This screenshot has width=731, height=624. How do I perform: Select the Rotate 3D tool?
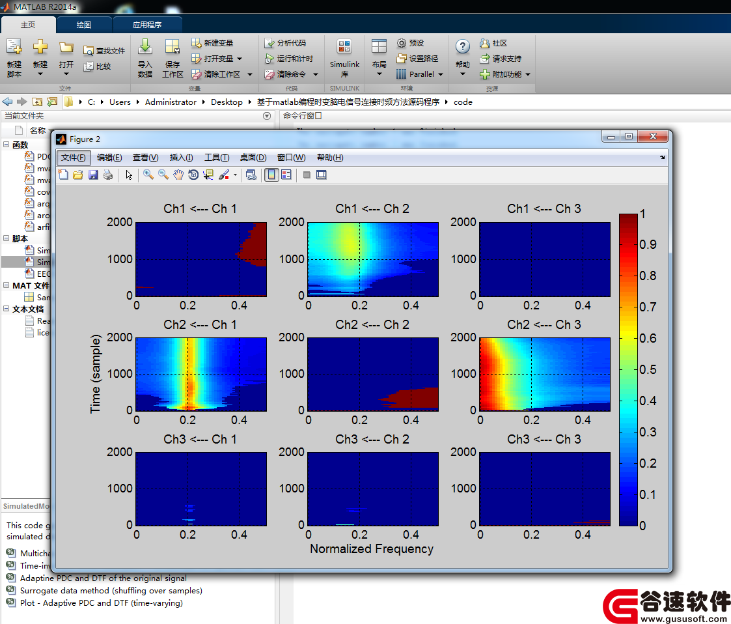193,175
